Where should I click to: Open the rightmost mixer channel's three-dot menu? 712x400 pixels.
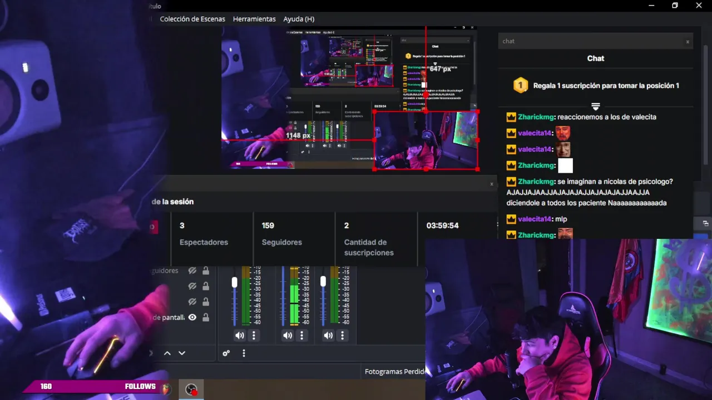click(342, 336)
